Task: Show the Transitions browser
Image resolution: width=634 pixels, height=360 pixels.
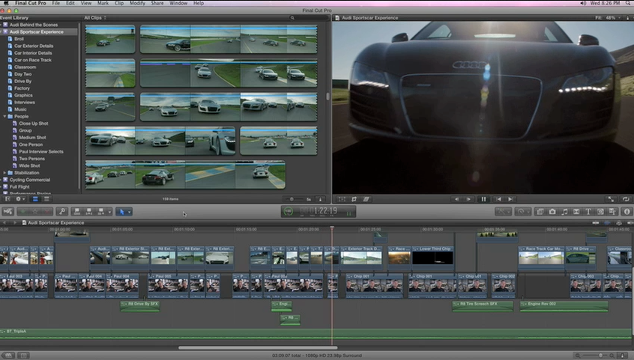Action: (576, 211)
